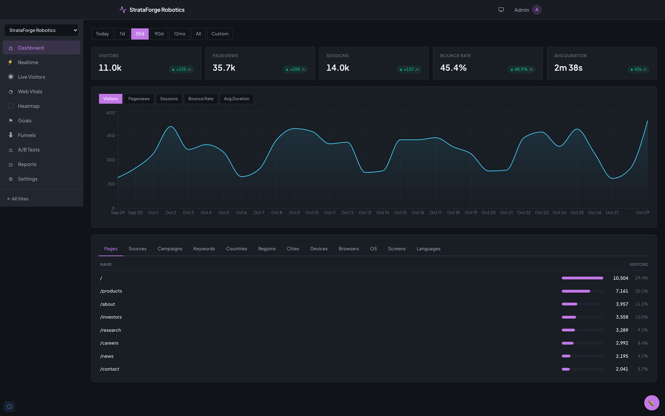
Task: Select the 12mo date range
Action: coord(179,34)
